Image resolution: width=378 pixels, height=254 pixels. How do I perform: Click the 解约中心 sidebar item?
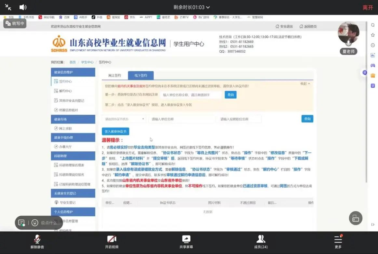pyautogui.click(x=65, y=91)
